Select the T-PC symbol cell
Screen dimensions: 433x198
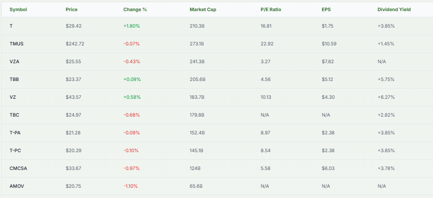[x=15, y=151]
